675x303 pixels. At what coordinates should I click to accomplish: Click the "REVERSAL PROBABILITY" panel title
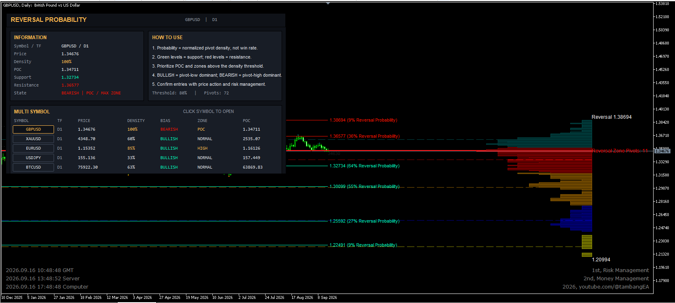[49, 20]
